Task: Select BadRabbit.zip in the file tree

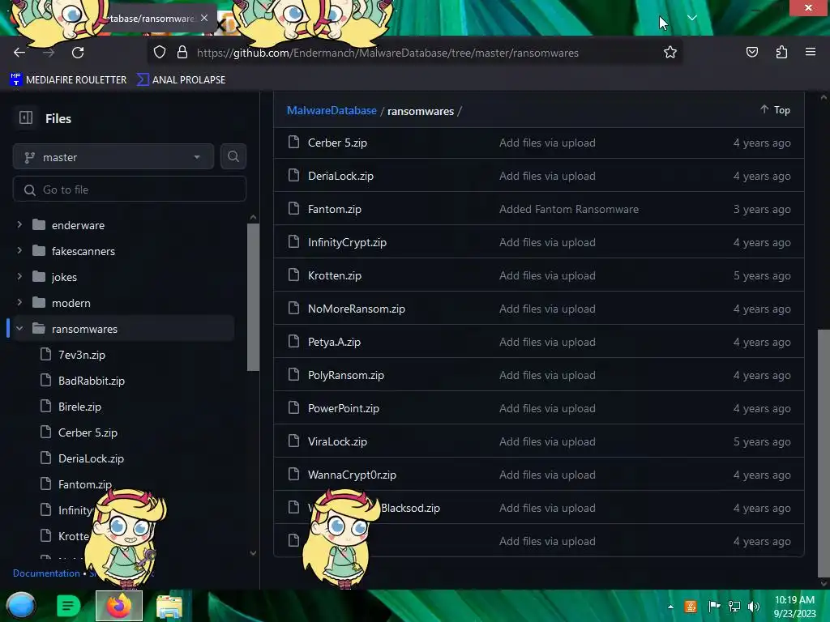Action: pyautogui.click(x=91, y=381)
